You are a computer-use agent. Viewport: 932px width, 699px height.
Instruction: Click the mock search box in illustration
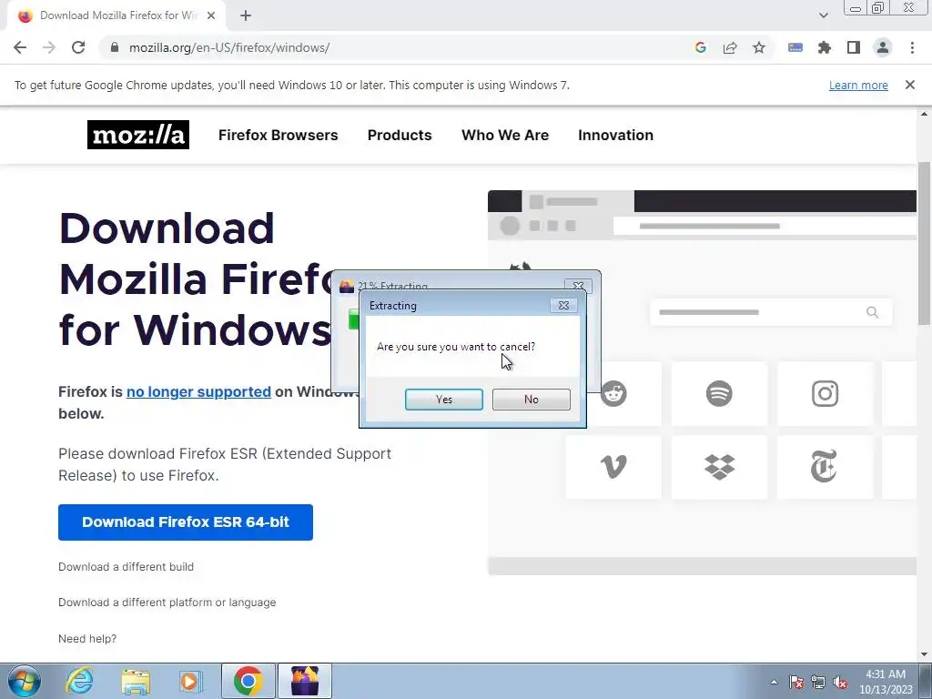pos(771,313)
